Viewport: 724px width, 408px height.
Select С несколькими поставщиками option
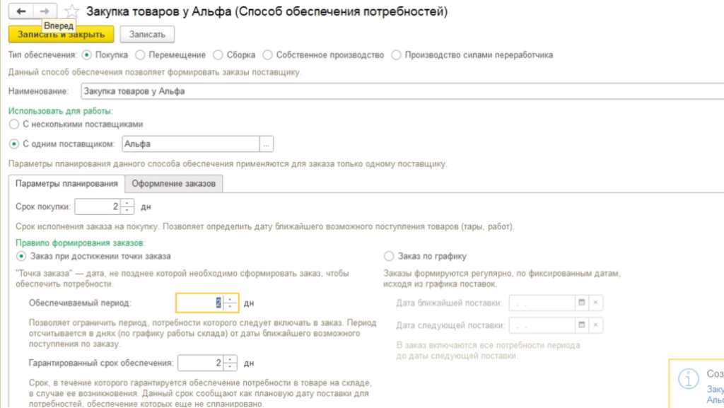click(14, 124)
